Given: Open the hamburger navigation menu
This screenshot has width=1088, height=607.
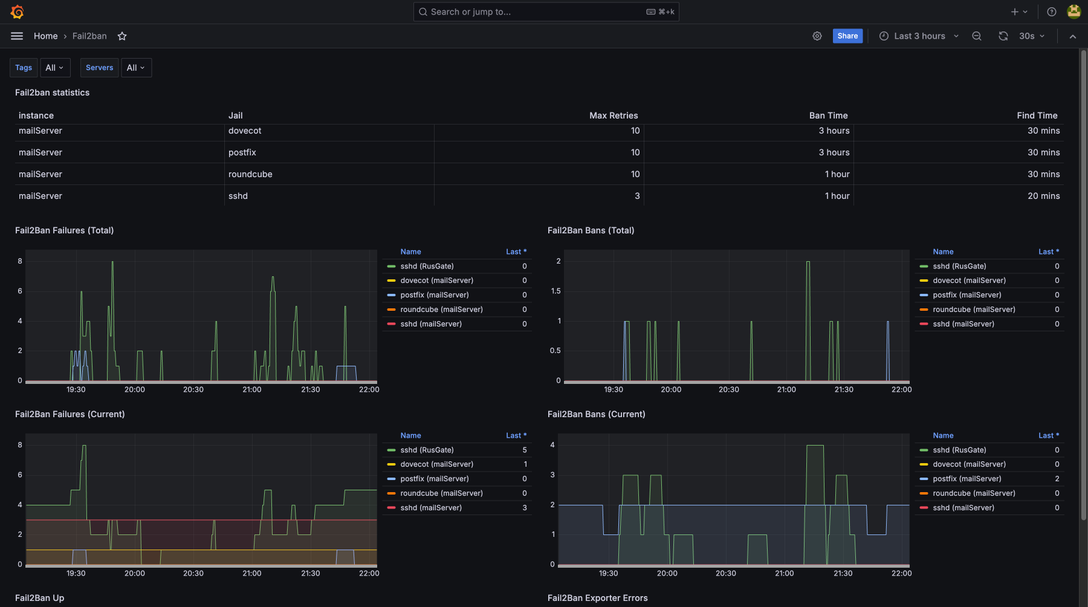Looking at the screenshot, I should [x=17, y=36].
